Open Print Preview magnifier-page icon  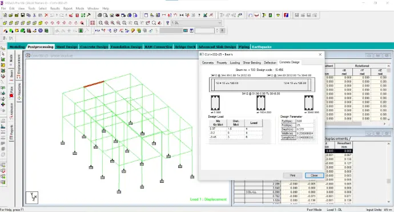[x=106, y=15]
